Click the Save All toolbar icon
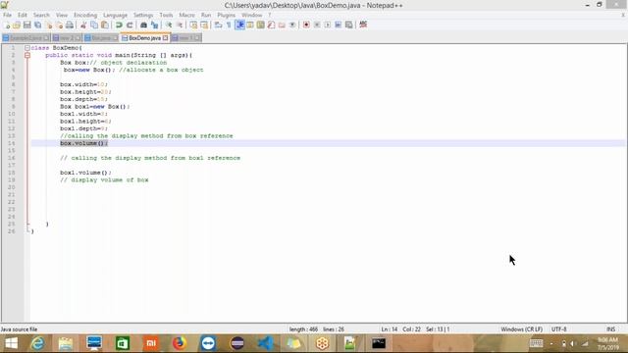This screenshot has width=628, height=353. point(37,25)
